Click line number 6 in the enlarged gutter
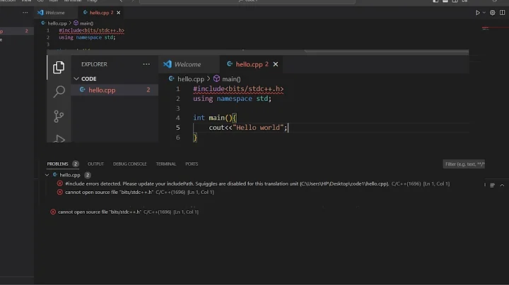 tap(177, 138)
